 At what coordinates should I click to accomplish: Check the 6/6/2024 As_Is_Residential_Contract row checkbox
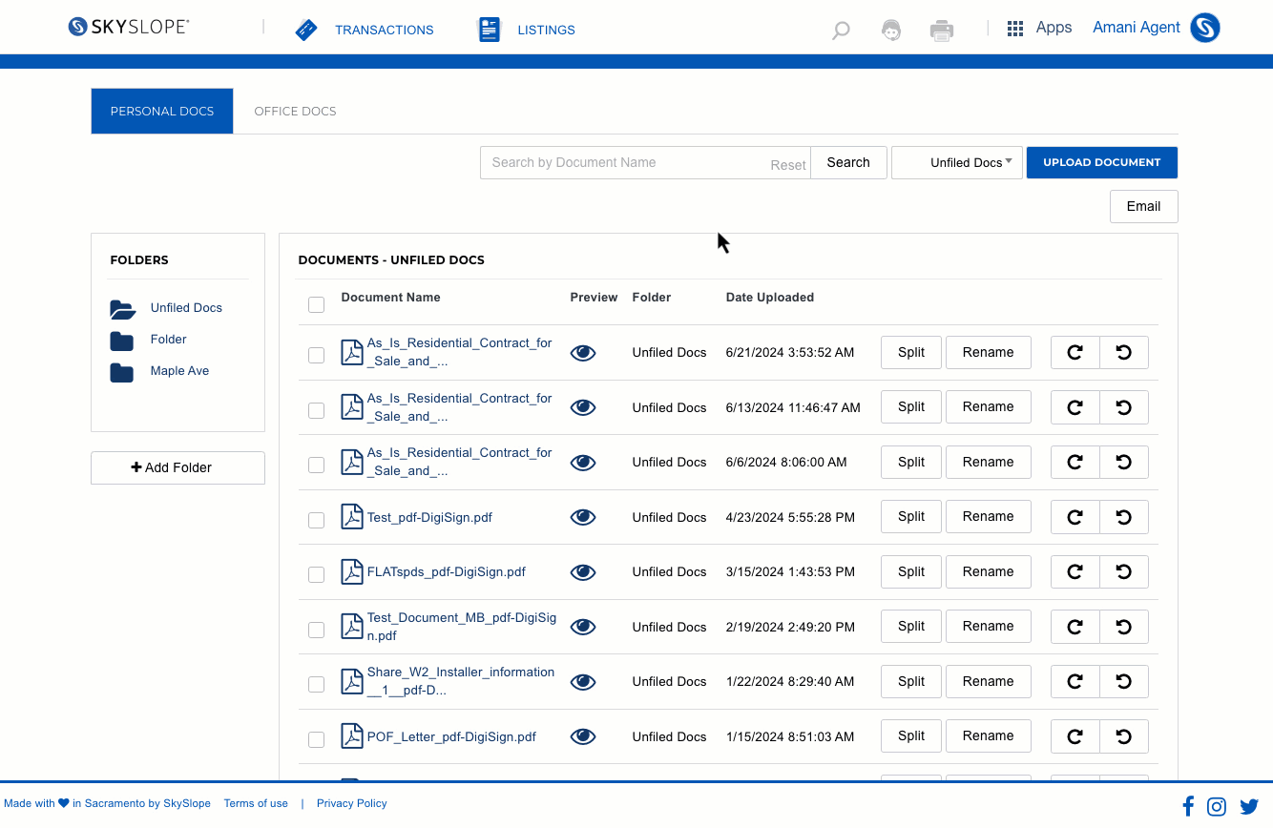point(316,465)
